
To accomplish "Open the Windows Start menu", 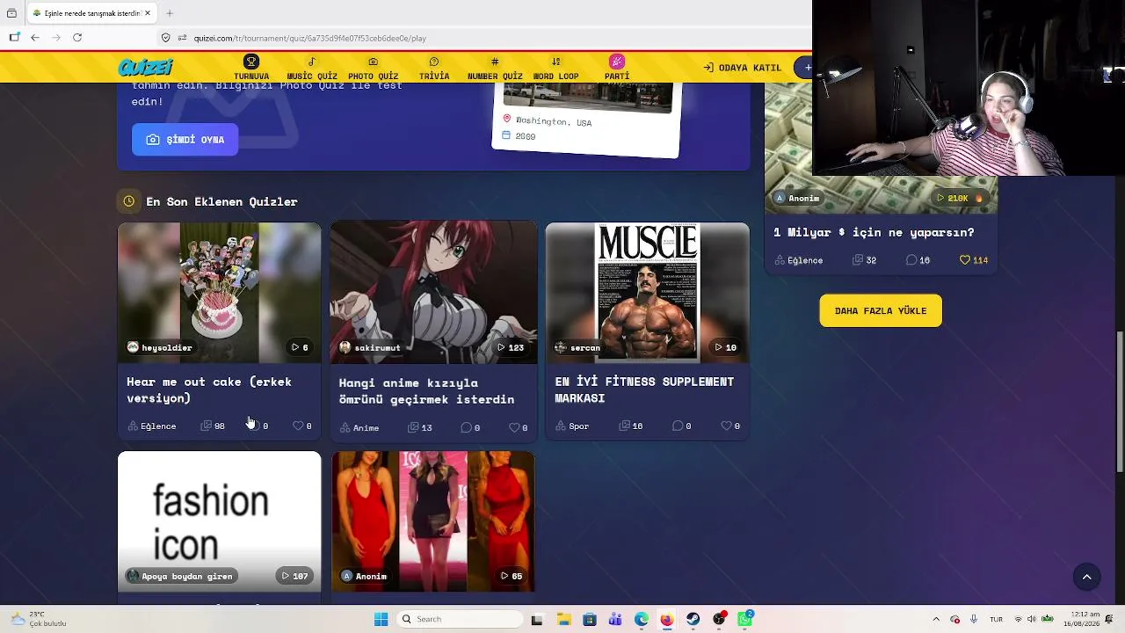I will [x=381, y=620].
